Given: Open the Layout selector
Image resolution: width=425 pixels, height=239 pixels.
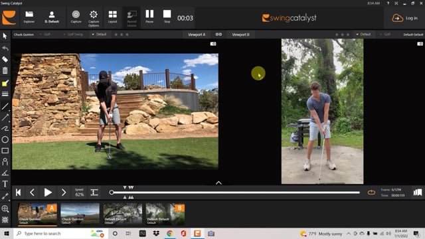Looking at the screenshot, I should tap(112, 17).
